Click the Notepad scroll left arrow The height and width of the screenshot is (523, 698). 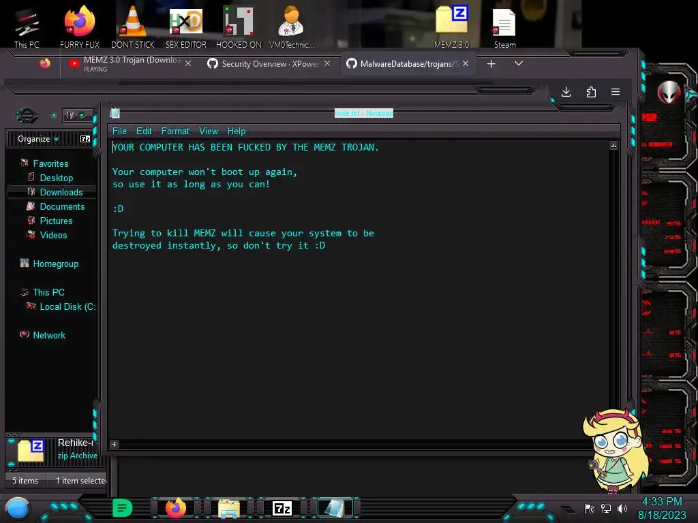pyautogui.click(x=115, y=444)
